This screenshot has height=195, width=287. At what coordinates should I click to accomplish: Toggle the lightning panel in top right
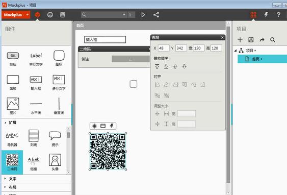tap(266, 15)
